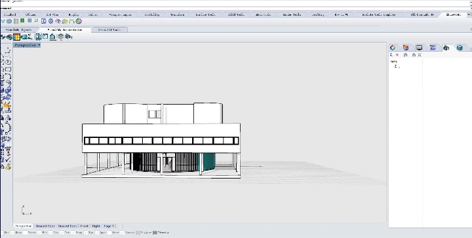
Task: Open the Layers panel tab icon
Action: 406,48
